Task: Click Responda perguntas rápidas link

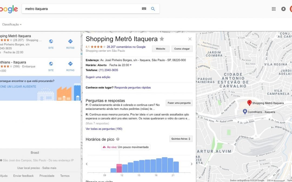Action: (132, 87)
